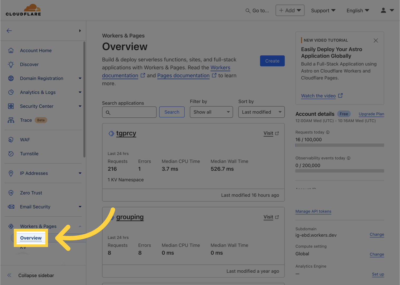
Task: Click the WAF shield icon
Action: click(x=11, y=140)
